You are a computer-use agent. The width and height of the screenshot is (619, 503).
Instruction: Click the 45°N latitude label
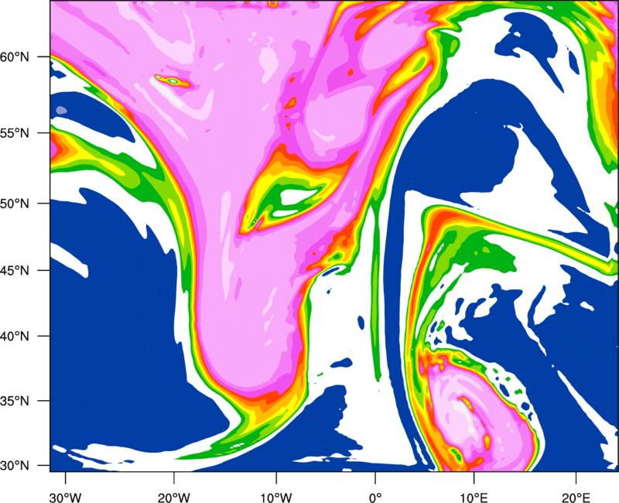15,271
